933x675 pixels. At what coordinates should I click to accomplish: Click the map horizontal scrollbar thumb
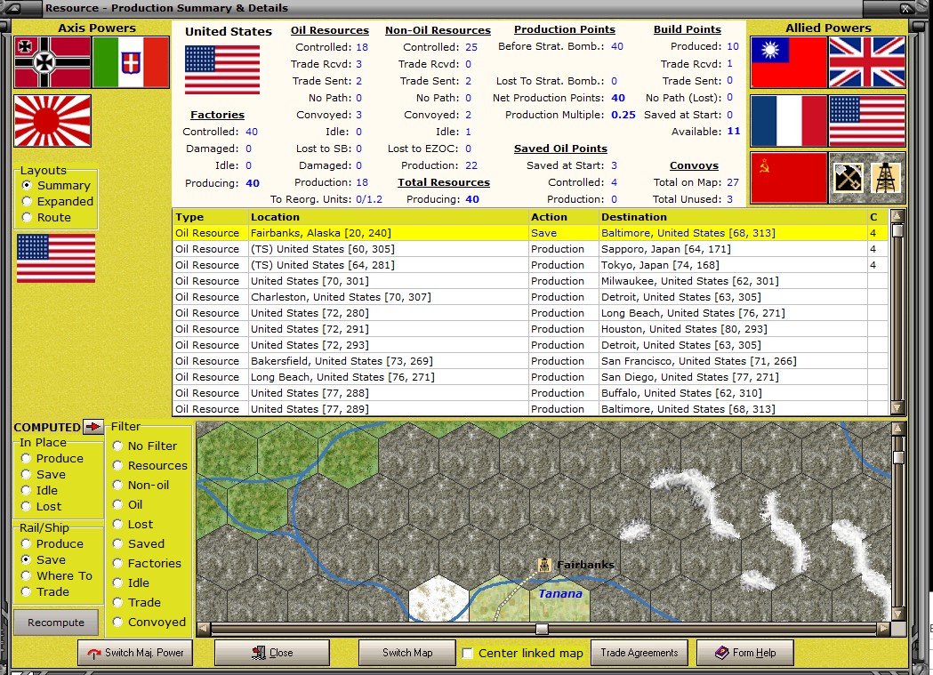coord(542,629)
